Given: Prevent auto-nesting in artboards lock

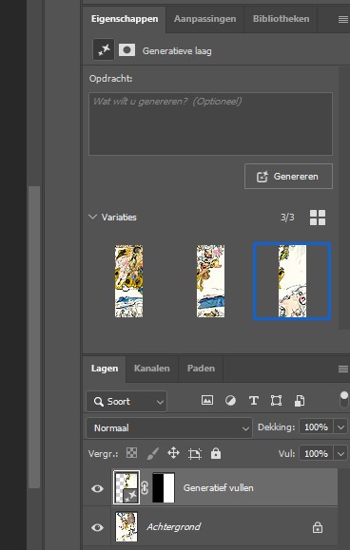Looking at the screenshot, I should (194, 454).
